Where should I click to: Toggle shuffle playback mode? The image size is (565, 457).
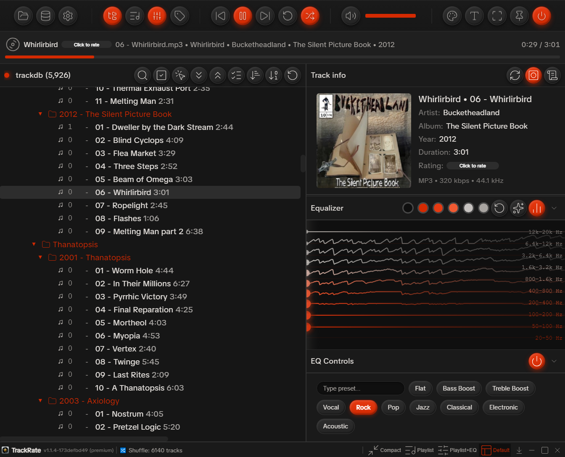pyautogui.click(x=310, y=16)
